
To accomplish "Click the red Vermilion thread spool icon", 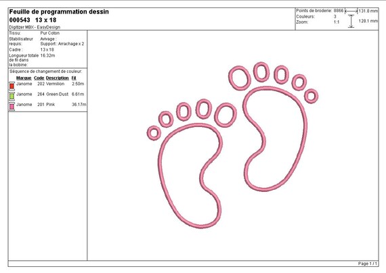I will pos(12,86).
